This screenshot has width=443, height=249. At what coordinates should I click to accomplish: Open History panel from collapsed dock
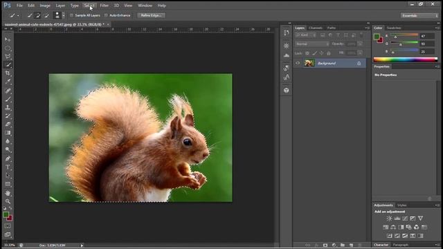286,33
